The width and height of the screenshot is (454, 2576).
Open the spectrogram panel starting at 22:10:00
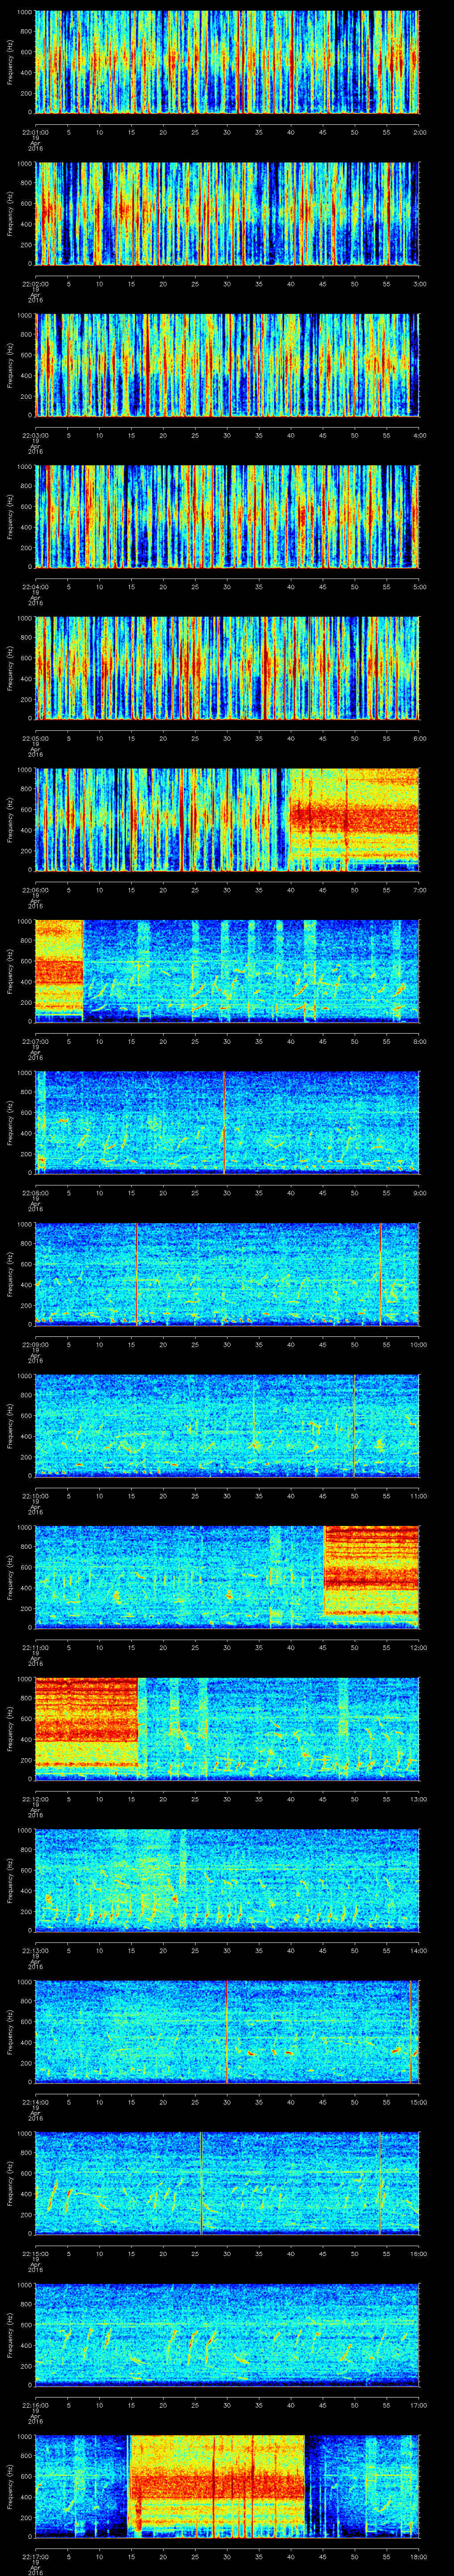[x=227, y=1425]
